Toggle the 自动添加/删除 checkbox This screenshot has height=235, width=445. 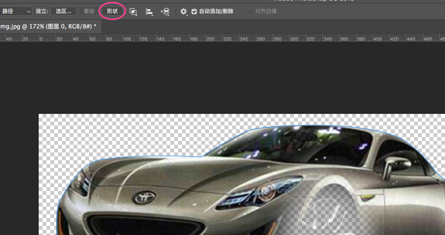coord(194,12)
